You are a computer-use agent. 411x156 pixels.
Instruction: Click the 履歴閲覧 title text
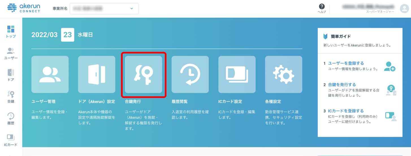point(179,101)
